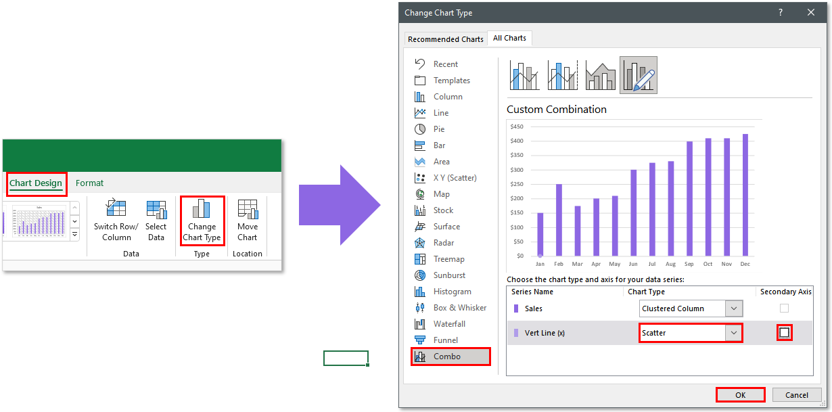Click the selected worksheet cell
Image resolution: width=832 pixels, height=412 pixels.
point(346,358)
